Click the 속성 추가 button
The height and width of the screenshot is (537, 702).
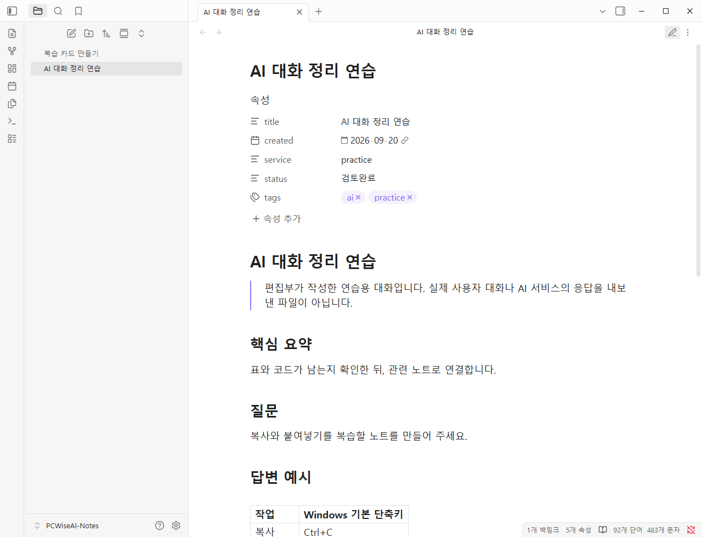276,219
